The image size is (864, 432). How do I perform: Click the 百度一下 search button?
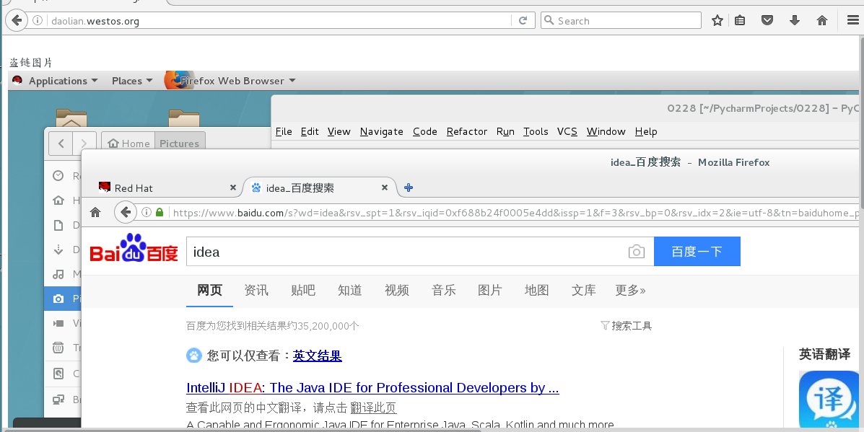click(697, 252)
